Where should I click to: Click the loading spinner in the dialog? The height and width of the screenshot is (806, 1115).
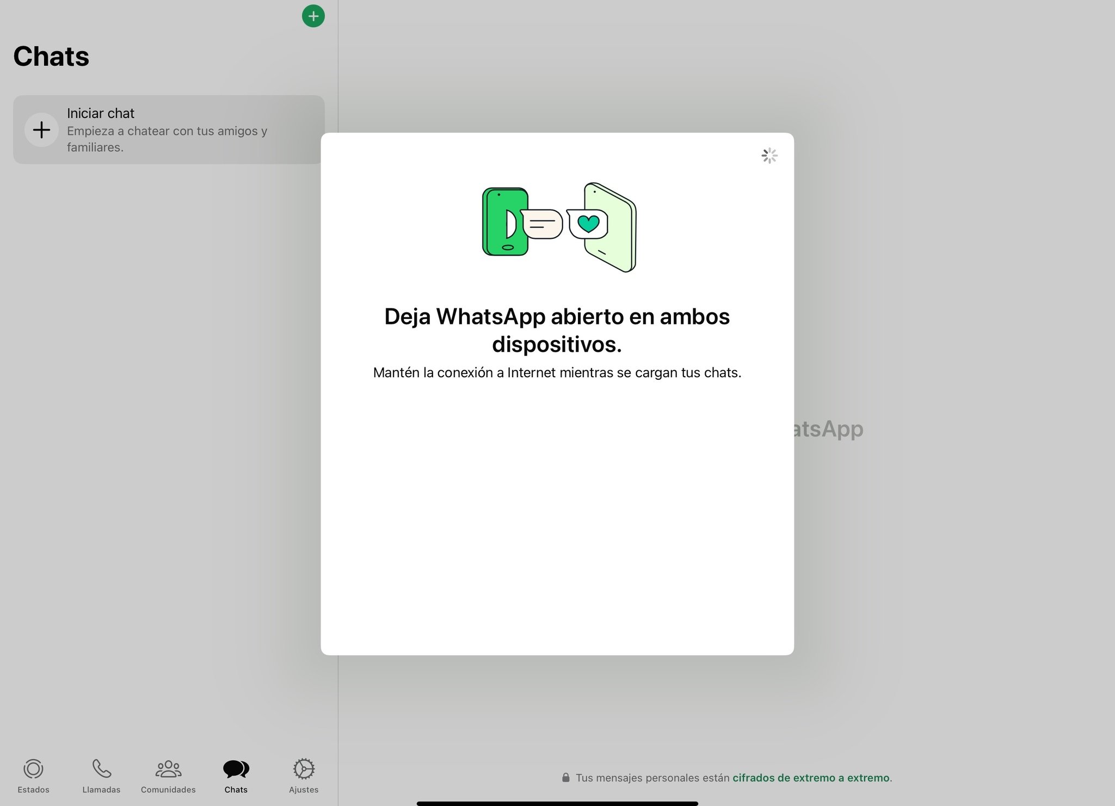(769, 156)
